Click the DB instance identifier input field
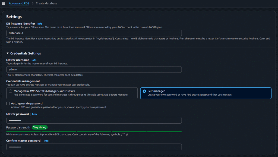The image size is (278, 157). [94, 33]
